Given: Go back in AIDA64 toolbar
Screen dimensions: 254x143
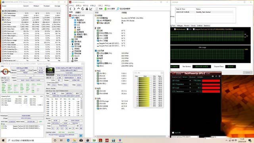Looking at the screenshot, I should [71, 9].
